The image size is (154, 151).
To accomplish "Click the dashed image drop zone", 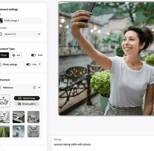I will point(5,101).
